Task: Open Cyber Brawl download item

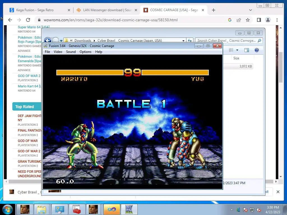Action: [26, 192]
